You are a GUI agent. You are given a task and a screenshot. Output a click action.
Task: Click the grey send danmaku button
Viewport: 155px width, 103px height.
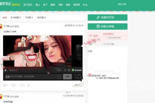click(x=67, y=77)
